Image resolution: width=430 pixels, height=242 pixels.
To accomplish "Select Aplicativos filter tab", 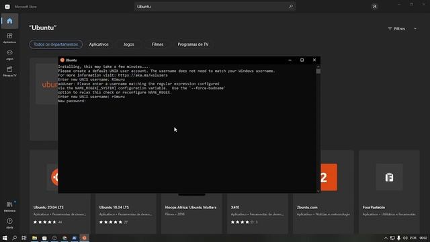I will tap(99, 44).
